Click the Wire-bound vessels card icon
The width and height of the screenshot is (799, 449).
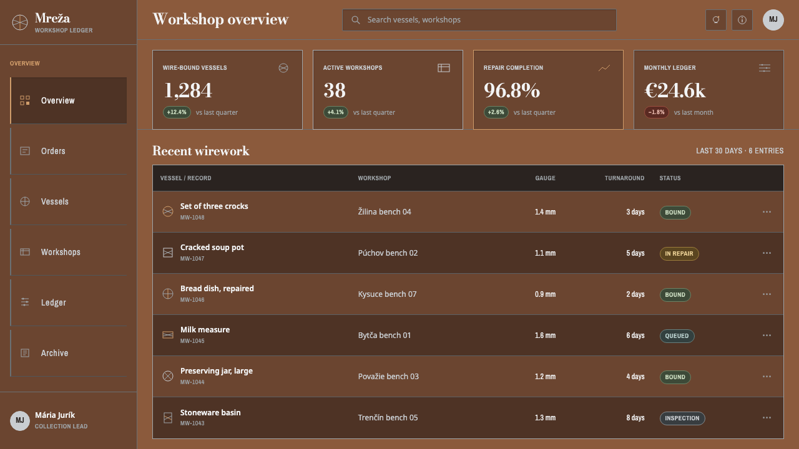pos(283,68)
